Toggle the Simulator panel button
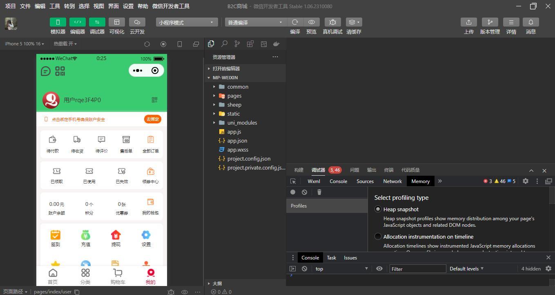This screenshot has height=295, width=555. [58, 22]
